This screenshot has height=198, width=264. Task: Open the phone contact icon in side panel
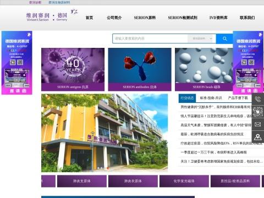coord(258,99)
